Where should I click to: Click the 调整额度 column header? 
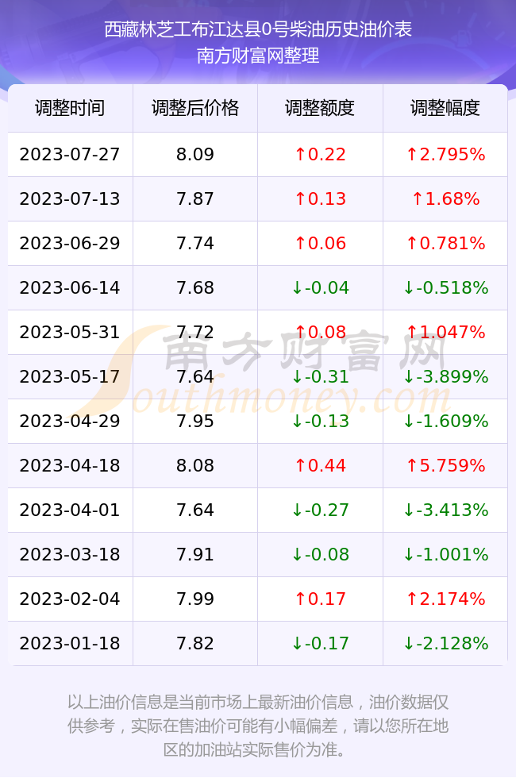click(x=320, y=108)
